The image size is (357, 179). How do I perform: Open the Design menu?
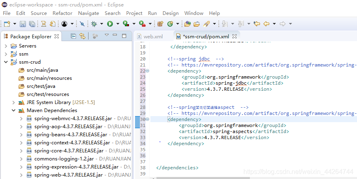tap(171, 13)
